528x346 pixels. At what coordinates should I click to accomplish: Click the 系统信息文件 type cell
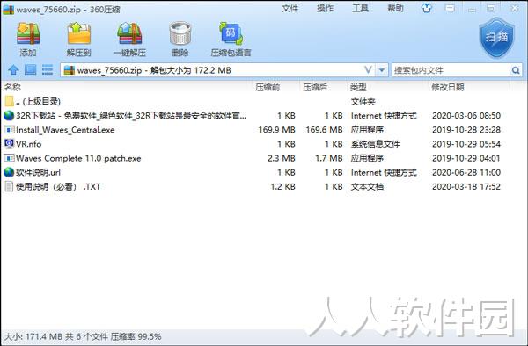[375, 144]
